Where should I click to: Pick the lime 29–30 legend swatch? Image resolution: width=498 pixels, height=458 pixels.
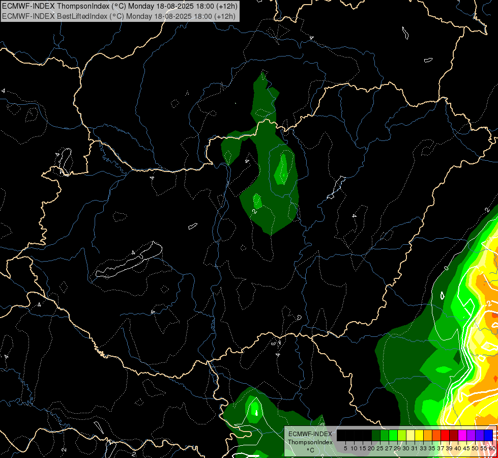coord(402,435)
